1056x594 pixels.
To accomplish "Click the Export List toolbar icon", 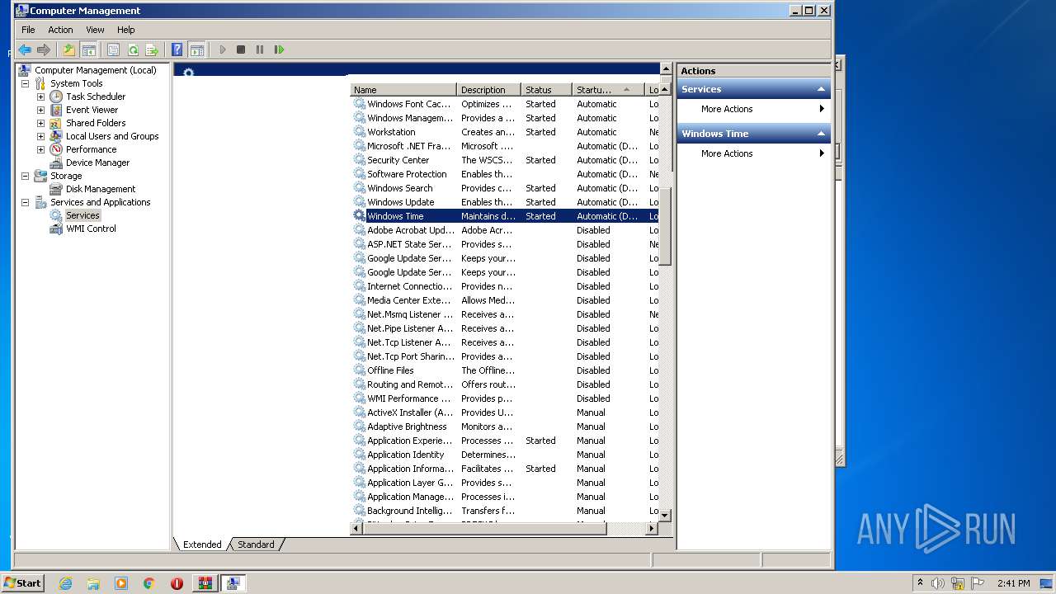I will (152, 49).
